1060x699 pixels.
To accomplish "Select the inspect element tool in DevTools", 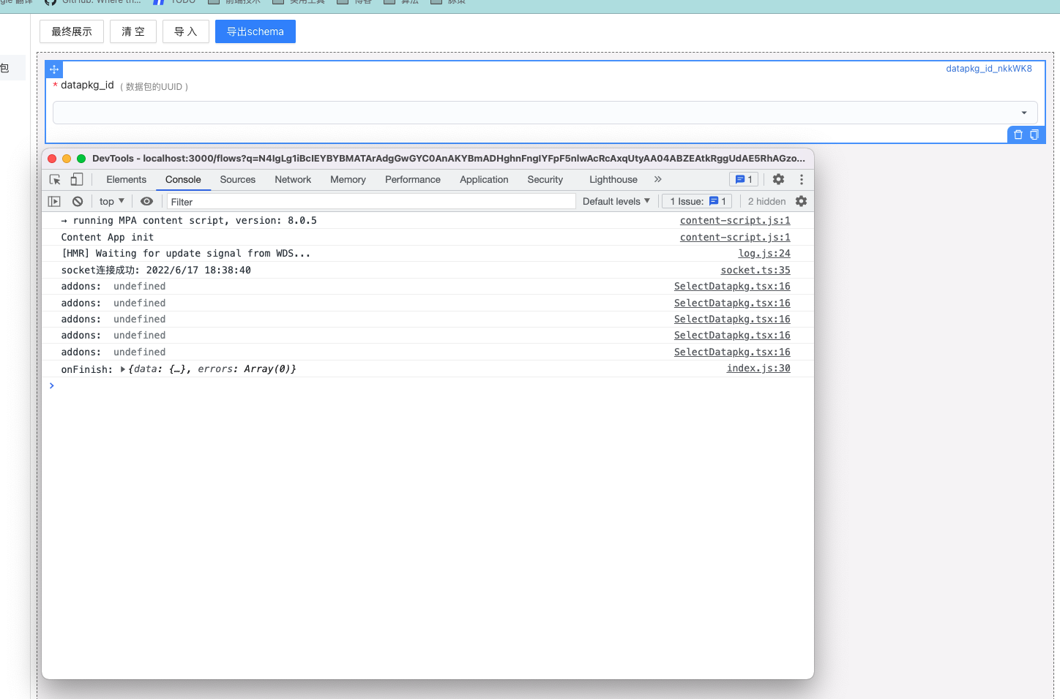I will coord(54,179).
